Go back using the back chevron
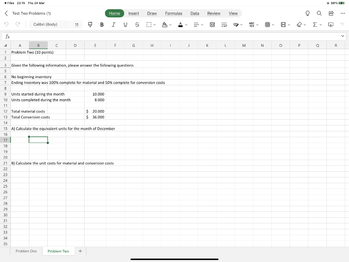Screen dimensions: 349x262 [6, 13]
